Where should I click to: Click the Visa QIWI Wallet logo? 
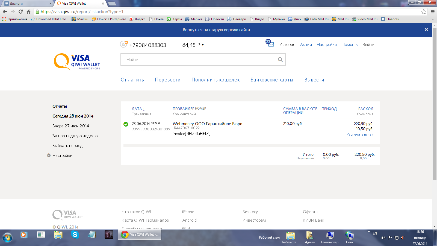77,62
